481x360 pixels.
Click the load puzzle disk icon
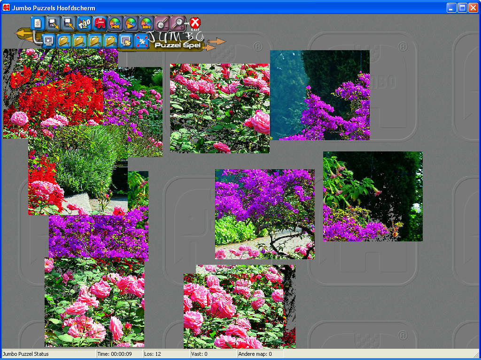69,23
